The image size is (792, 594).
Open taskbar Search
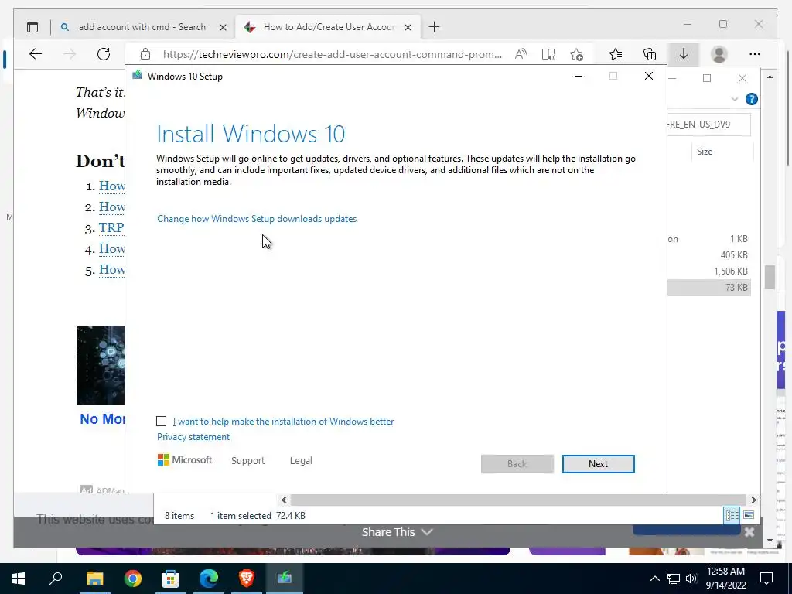click(56, 579)
